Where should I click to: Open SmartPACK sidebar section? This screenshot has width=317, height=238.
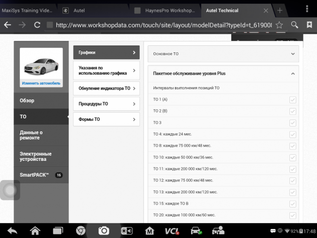41,175
